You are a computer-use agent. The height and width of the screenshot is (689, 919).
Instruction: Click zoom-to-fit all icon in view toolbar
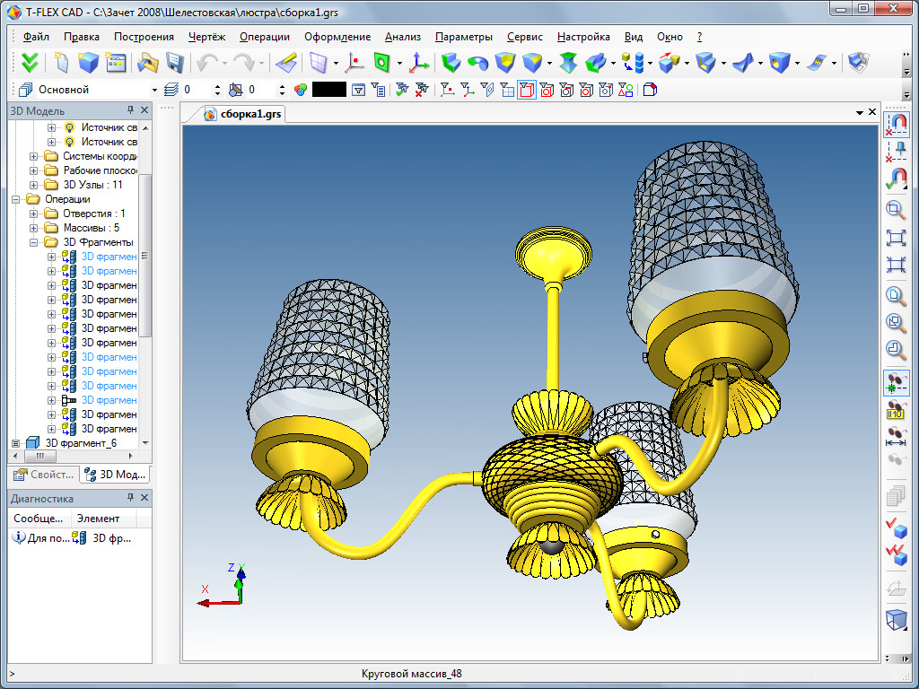[x=896, y=237]
